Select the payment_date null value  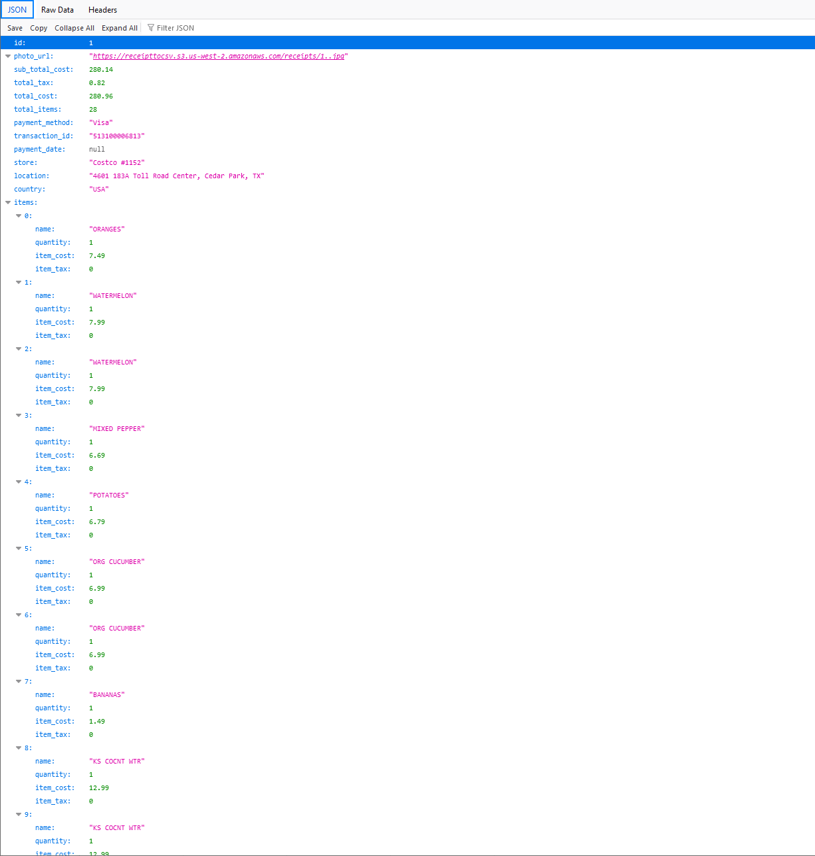97,150
